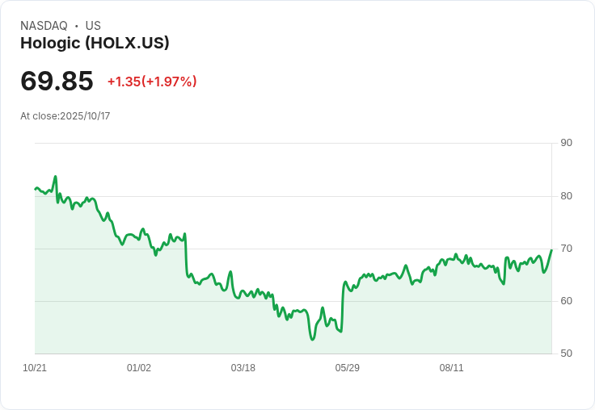This screenshot has width=595, height=410.
Task: Click the lowest point of the price line
Action: point(312,339)
